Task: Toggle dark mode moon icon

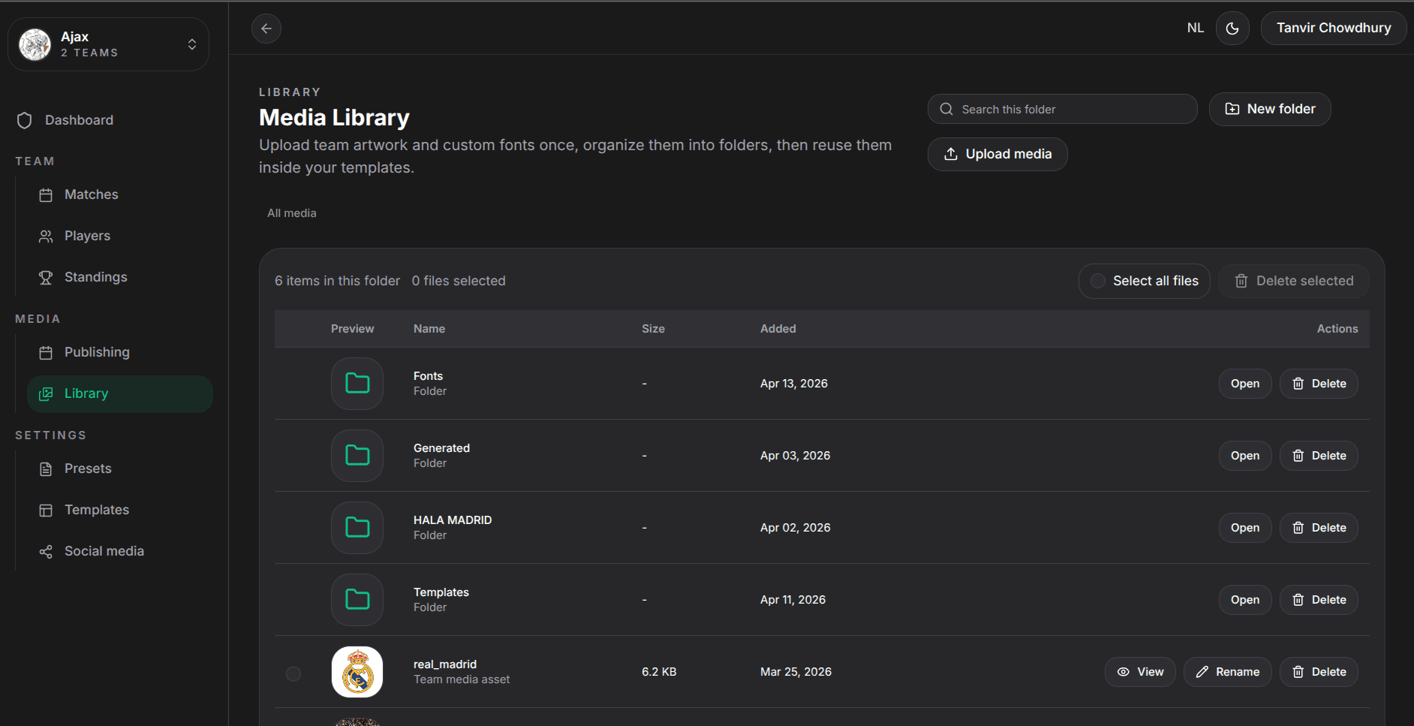Action: 1232,29
